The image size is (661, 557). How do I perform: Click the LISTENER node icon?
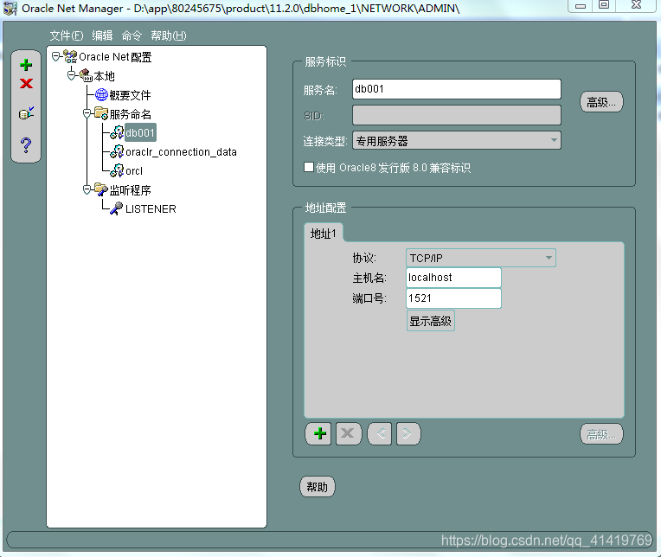point(116,208)
